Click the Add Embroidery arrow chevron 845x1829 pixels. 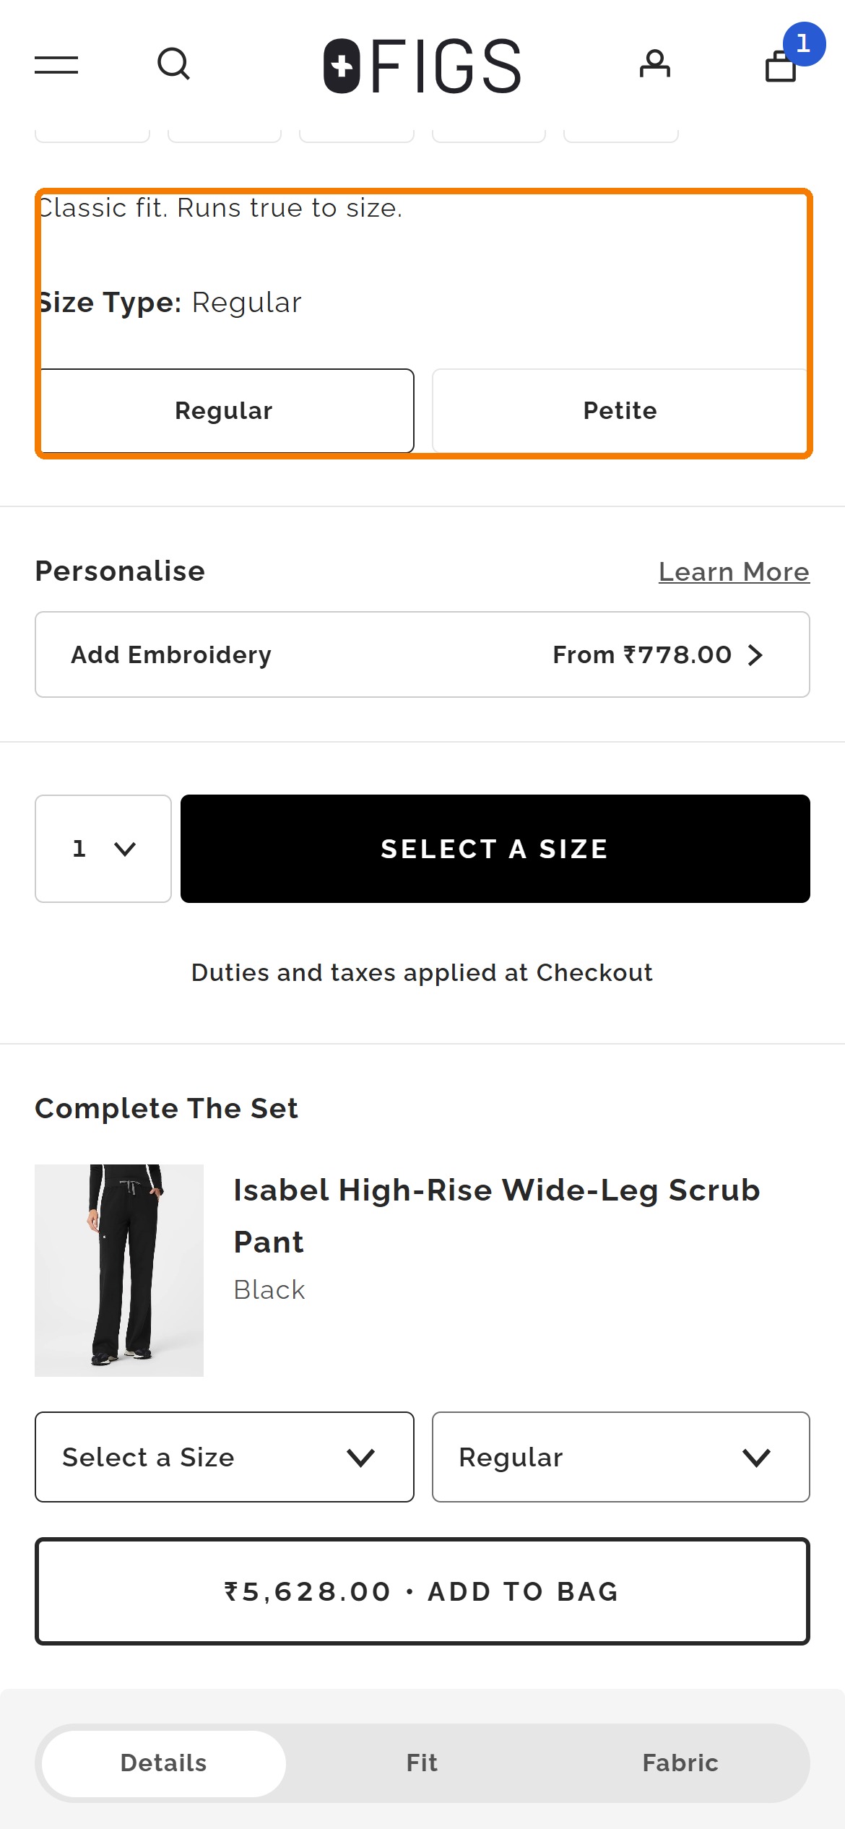click(755, 655)
